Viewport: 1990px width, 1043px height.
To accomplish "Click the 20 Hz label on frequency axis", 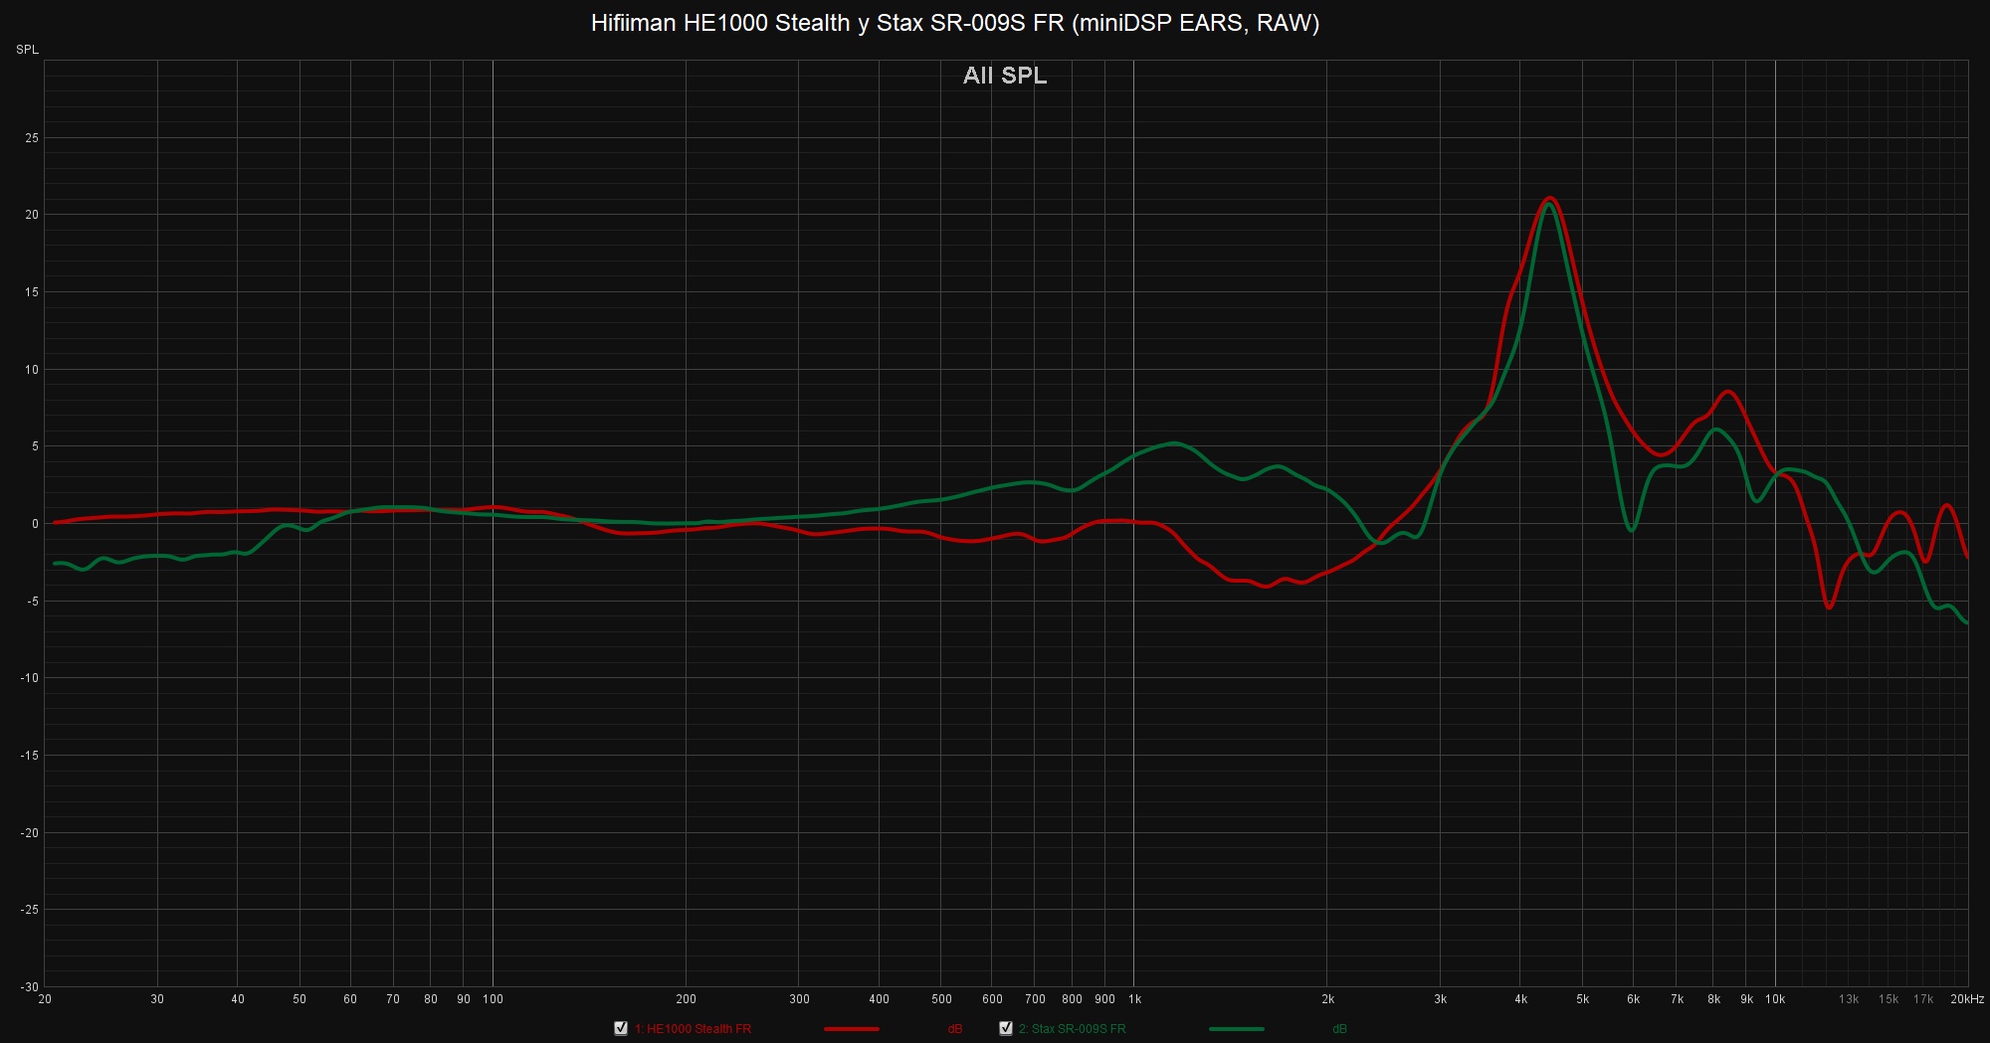I will tap(45, 999).
